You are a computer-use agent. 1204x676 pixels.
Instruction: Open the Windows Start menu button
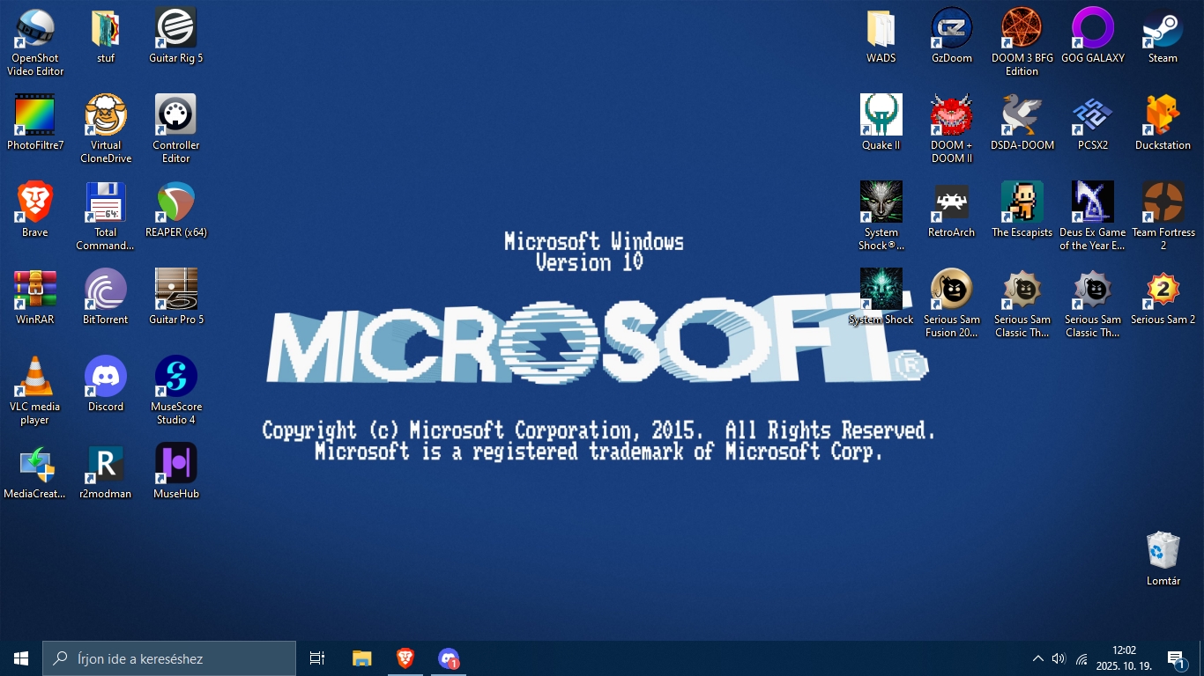(x=21, y=658)
